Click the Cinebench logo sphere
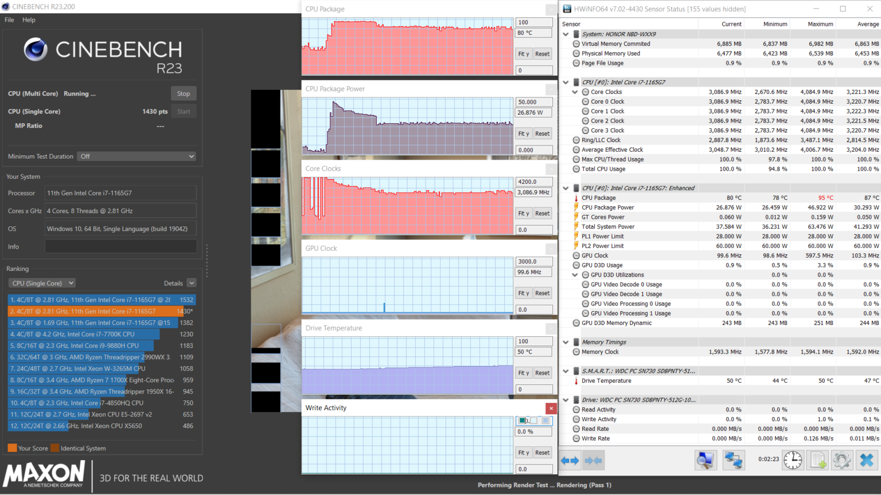 point(36,50)
